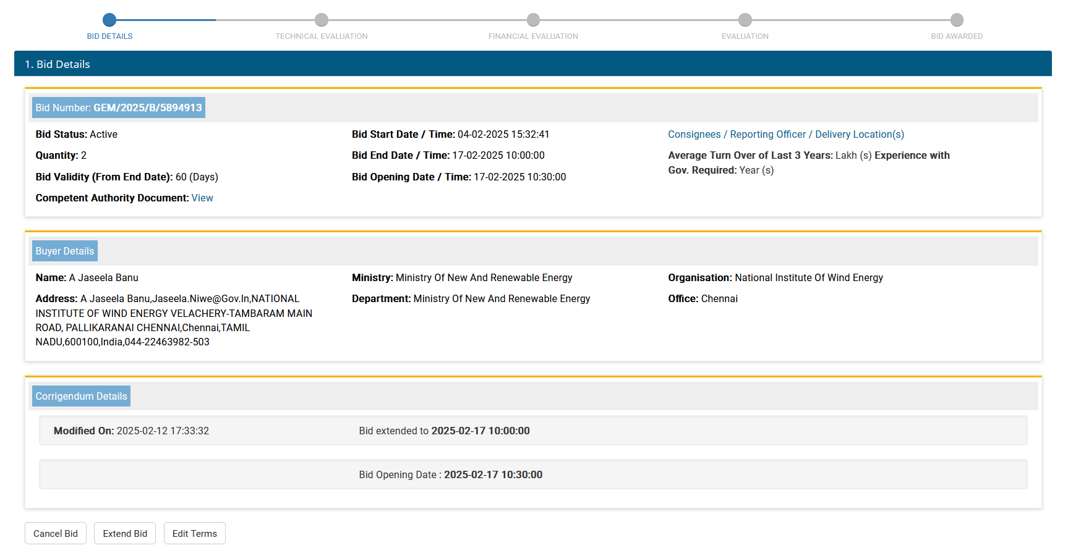Viewport: 1068px width, 556px height.
Task: Open Edit Terms
Action: (x=194, y=534)
